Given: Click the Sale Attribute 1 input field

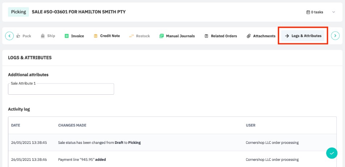Looking at the screenshot, I should tap(61, 89).
